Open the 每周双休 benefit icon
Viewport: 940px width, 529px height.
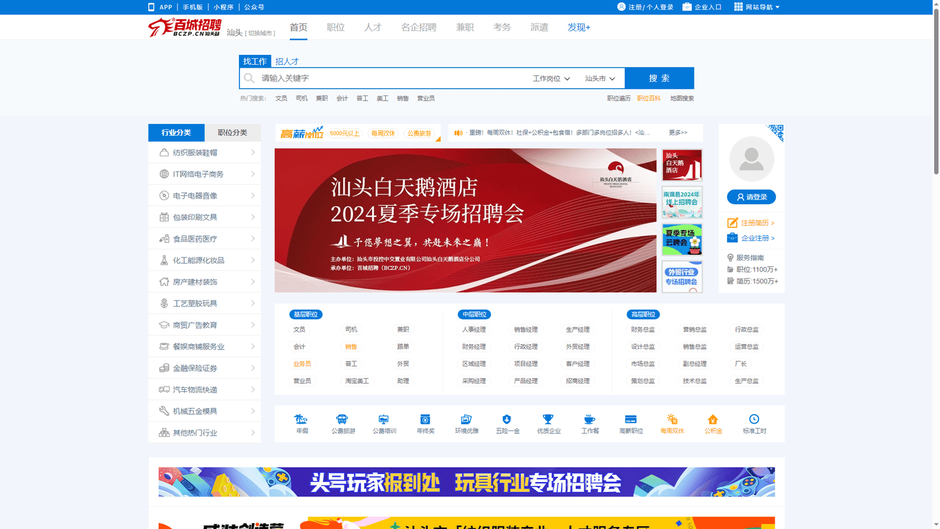pos(672,419)
